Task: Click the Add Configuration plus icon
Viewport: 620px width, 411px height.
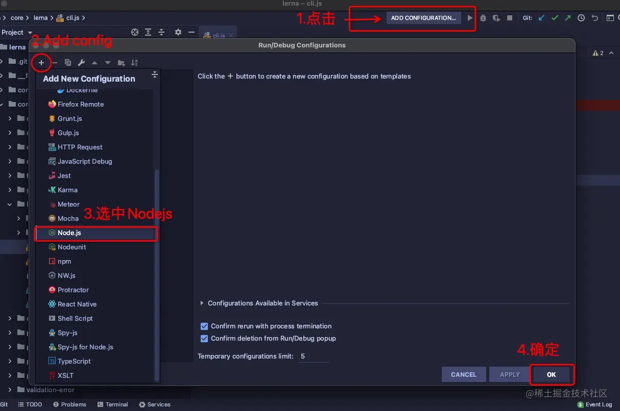Action: click(41, 63)
